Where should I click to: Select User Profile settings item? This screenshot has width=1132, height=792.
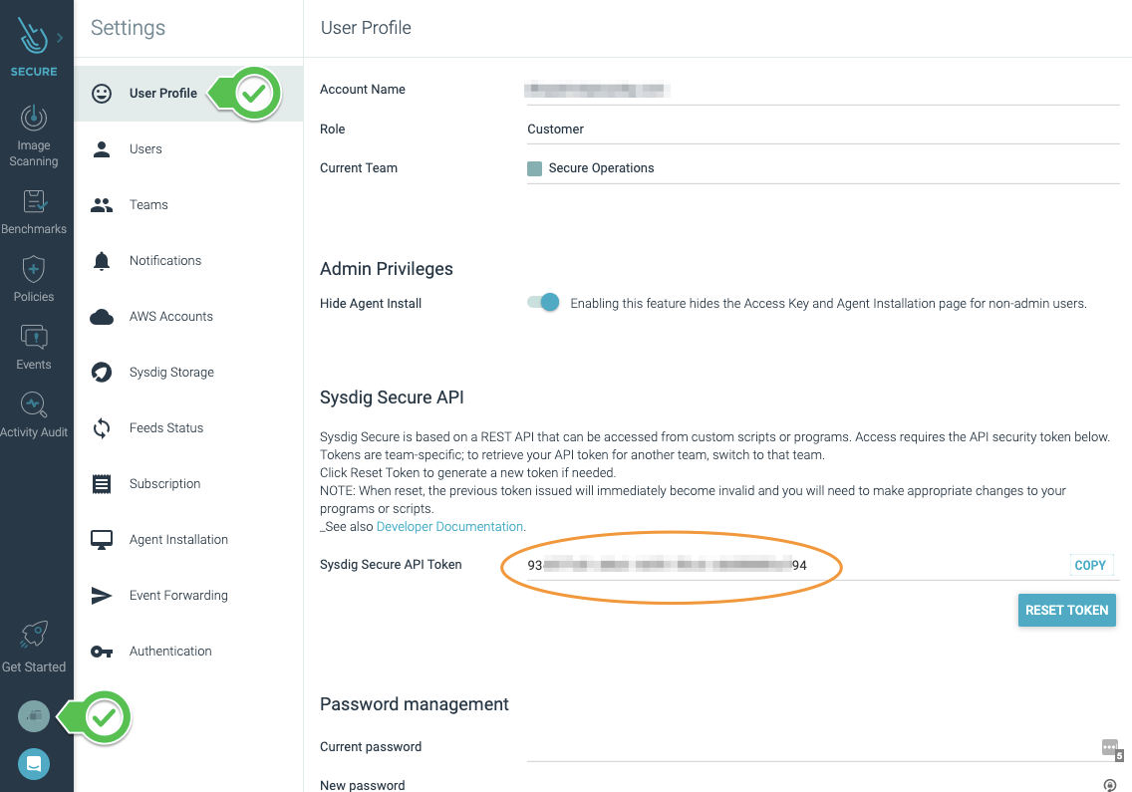click(x=187, y=93)
